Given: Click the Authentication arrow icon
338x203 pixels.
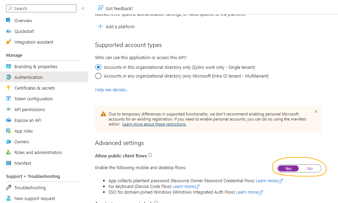Looking at the screenshot, I should coord(8,77).
